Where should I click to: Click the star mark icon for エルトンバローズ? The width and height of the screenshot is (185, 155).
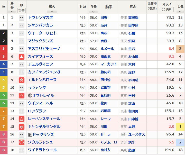[x=22, y=80]
